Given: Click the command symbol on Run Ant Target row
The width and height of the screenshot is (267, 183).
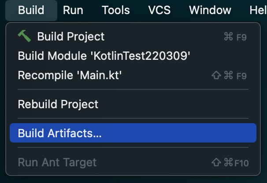Looking at the screenshot, I should (228, 162).
